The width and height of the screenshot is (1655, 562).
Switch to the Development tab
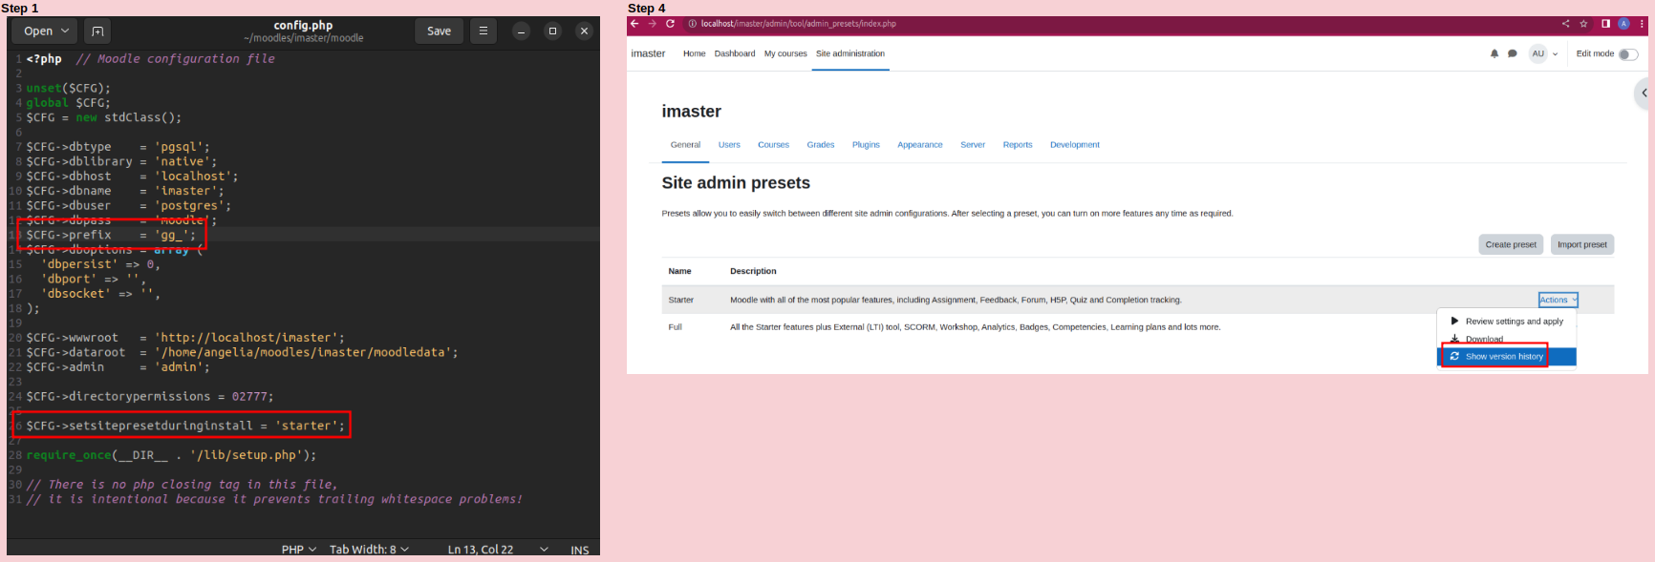pos(1074,145)
